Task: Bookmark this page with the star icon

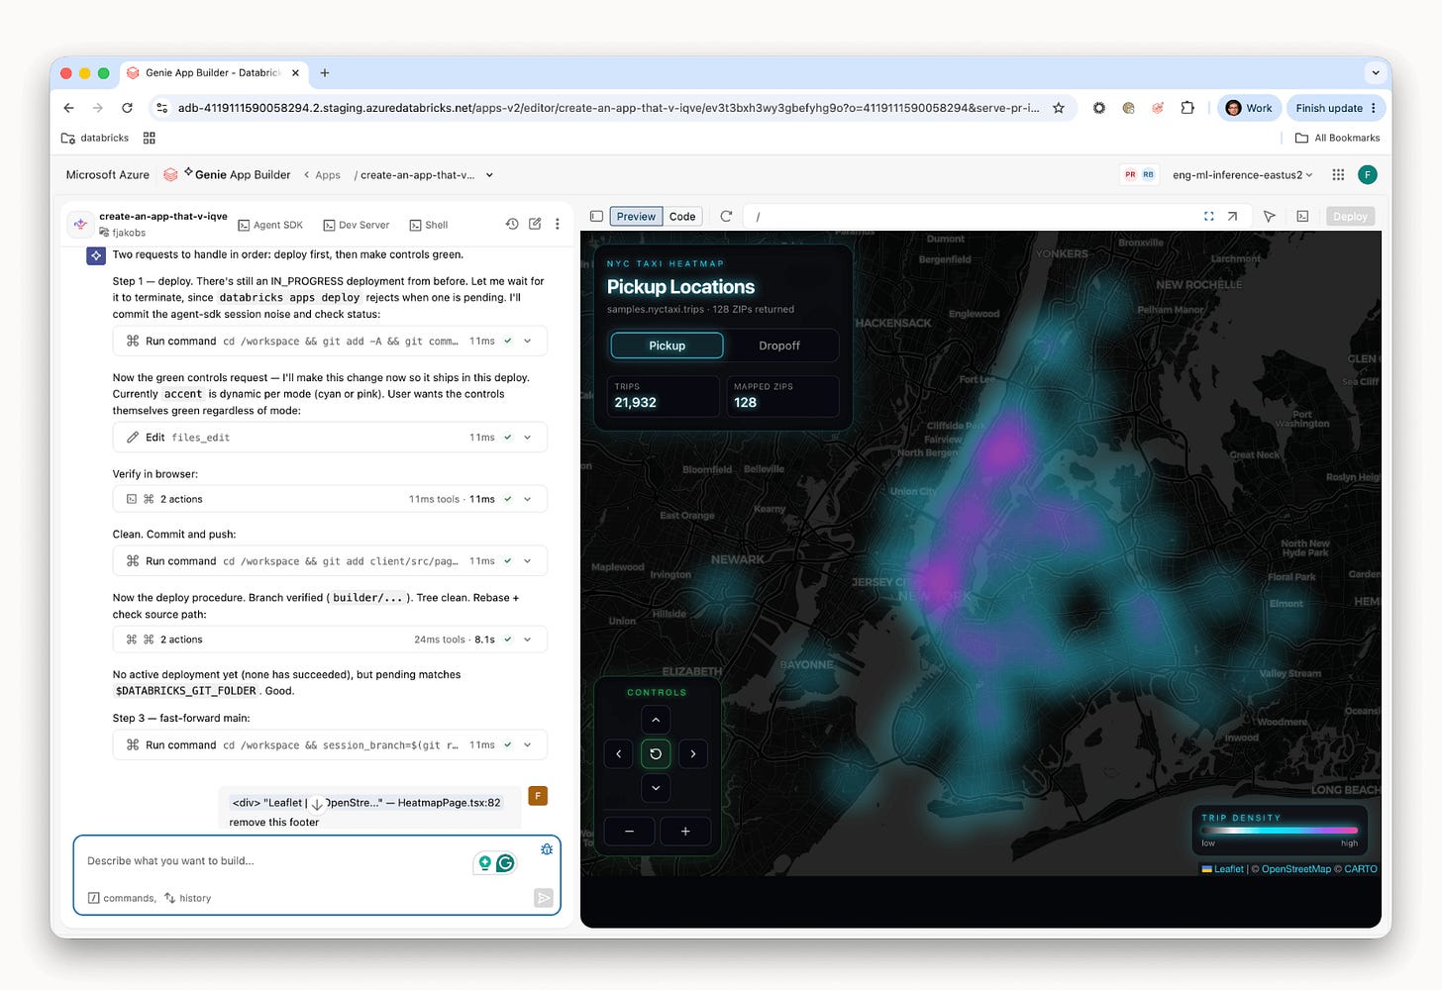Action: click(1059, 108)
